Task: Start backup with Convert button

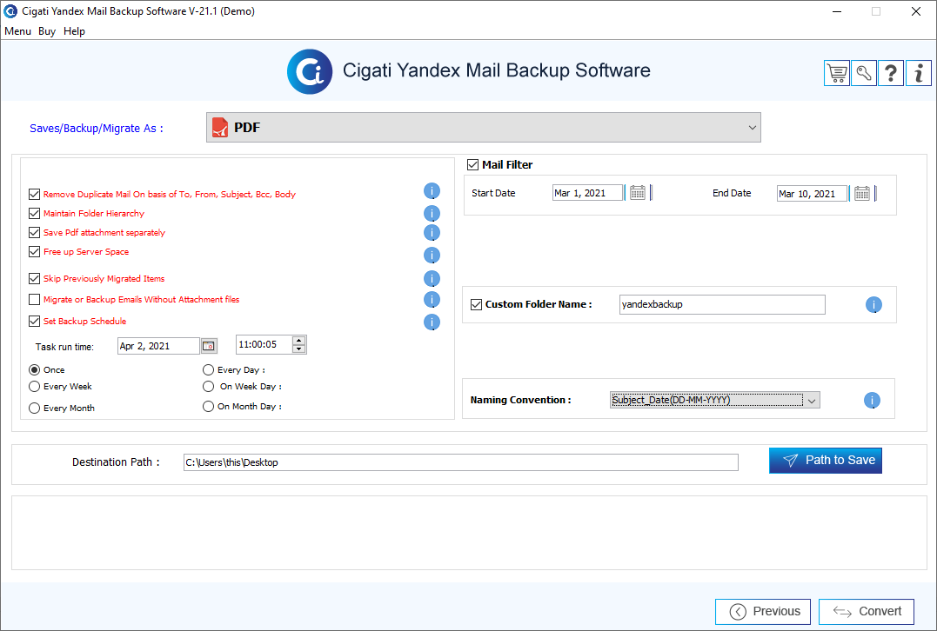Action: click(866, 611)
